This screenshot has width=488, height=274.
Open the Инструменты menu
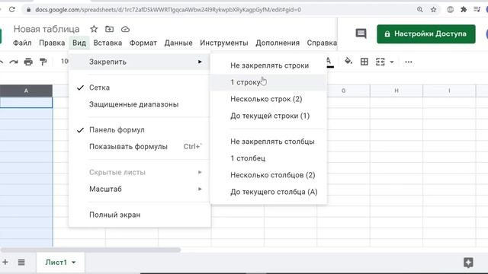click(x=224, y=43)
